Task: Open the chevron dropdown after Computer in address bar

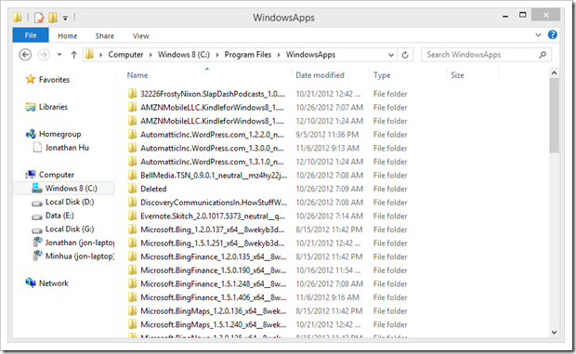Action: tap(151, 55)
